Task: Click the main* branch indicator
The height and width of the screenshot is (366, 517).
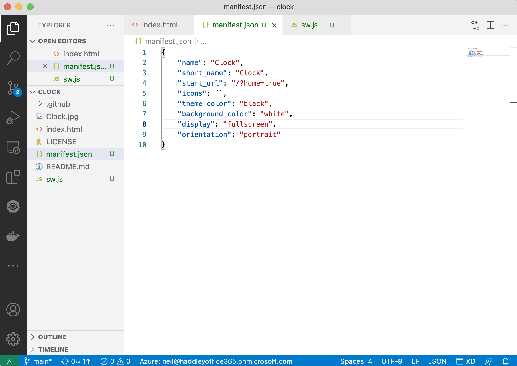Action: point(38,361)
